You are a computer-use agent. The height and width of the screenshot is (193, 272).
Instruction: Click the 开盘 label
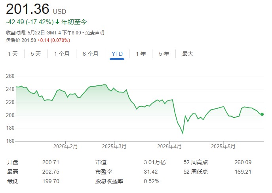tap(13, 162)
